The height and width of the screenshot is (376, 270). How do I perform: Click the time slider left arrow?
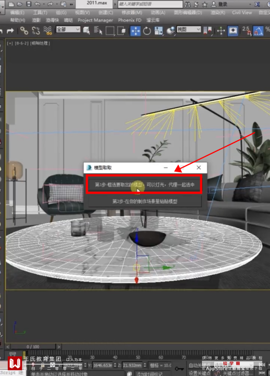coord(8,347)
